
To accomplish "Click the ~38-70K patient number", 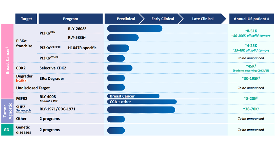I will coord(251,109).
